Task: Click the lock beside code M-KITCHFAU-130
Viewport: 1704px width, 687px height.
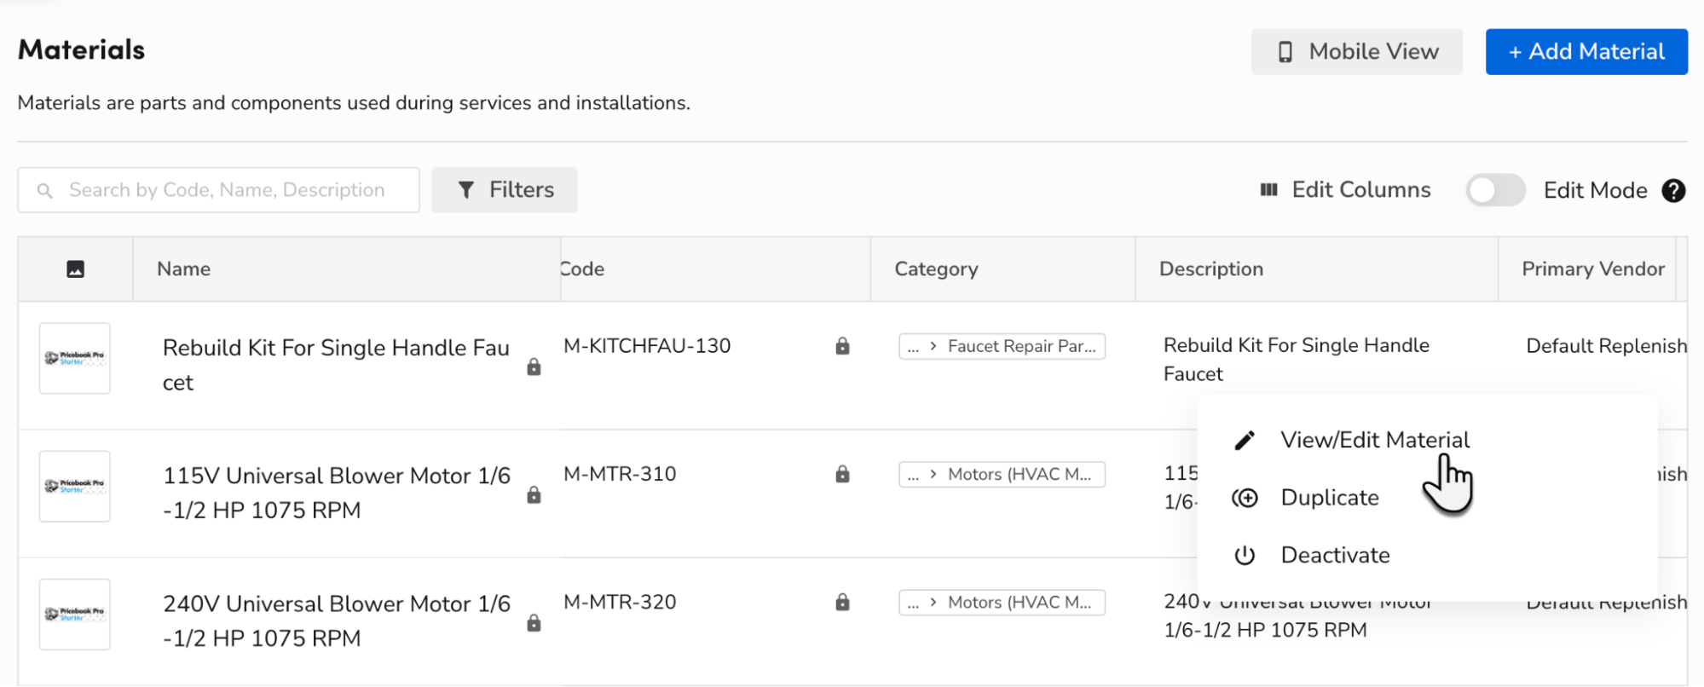Action: pyautogui.click(x=842, y=346)
